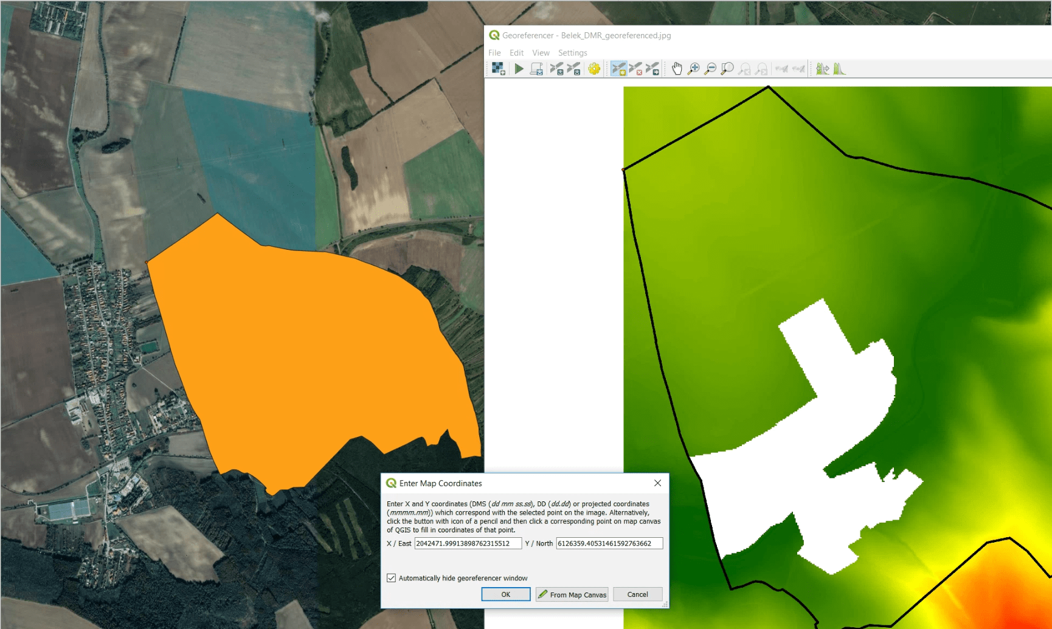
Task: Click the Zoom Next icon
Action: click(761, 69)
